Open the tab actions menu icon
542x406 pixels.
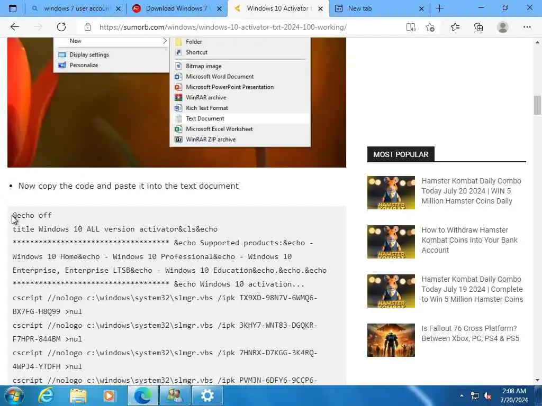[x=13, y=8]
